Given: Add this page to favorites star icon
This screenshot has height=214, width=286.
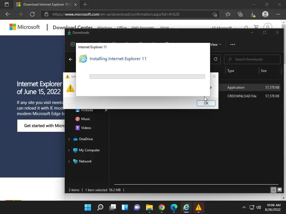Looking at the screenshot, I should point(215,14).
